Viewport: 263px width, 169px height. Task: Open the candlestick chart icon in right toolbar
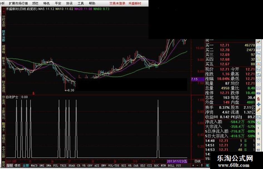tap(259, 42)
